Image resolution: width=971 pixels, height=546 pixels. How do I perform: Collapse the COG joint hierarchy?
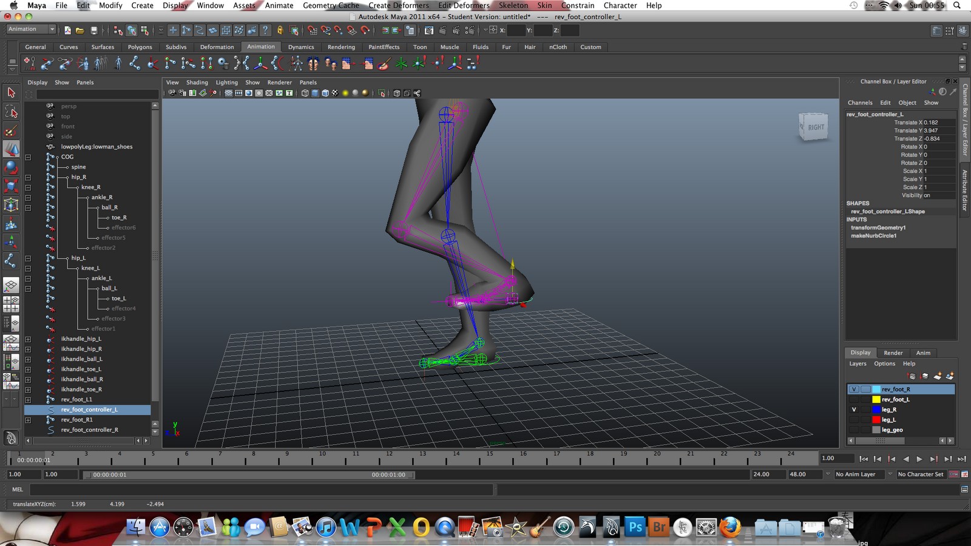[28, 157]
